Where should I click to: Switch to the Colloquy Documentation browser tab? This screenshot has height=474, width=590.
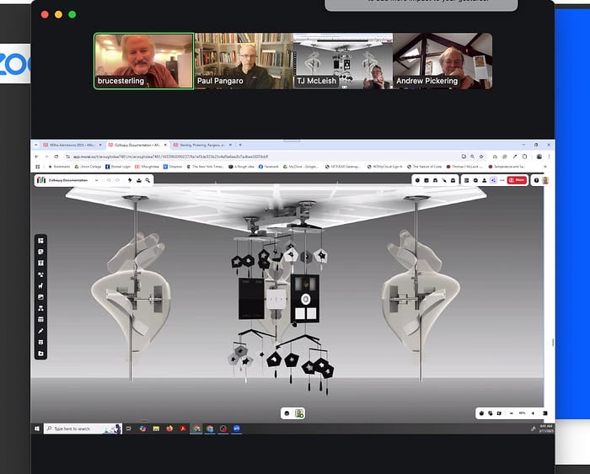[x=137, y=145]
